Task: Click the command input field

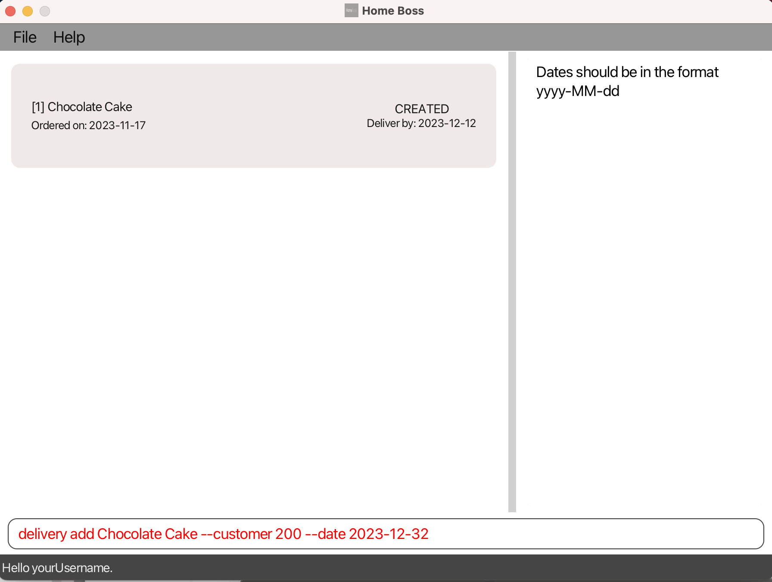Action: [386, 534]
